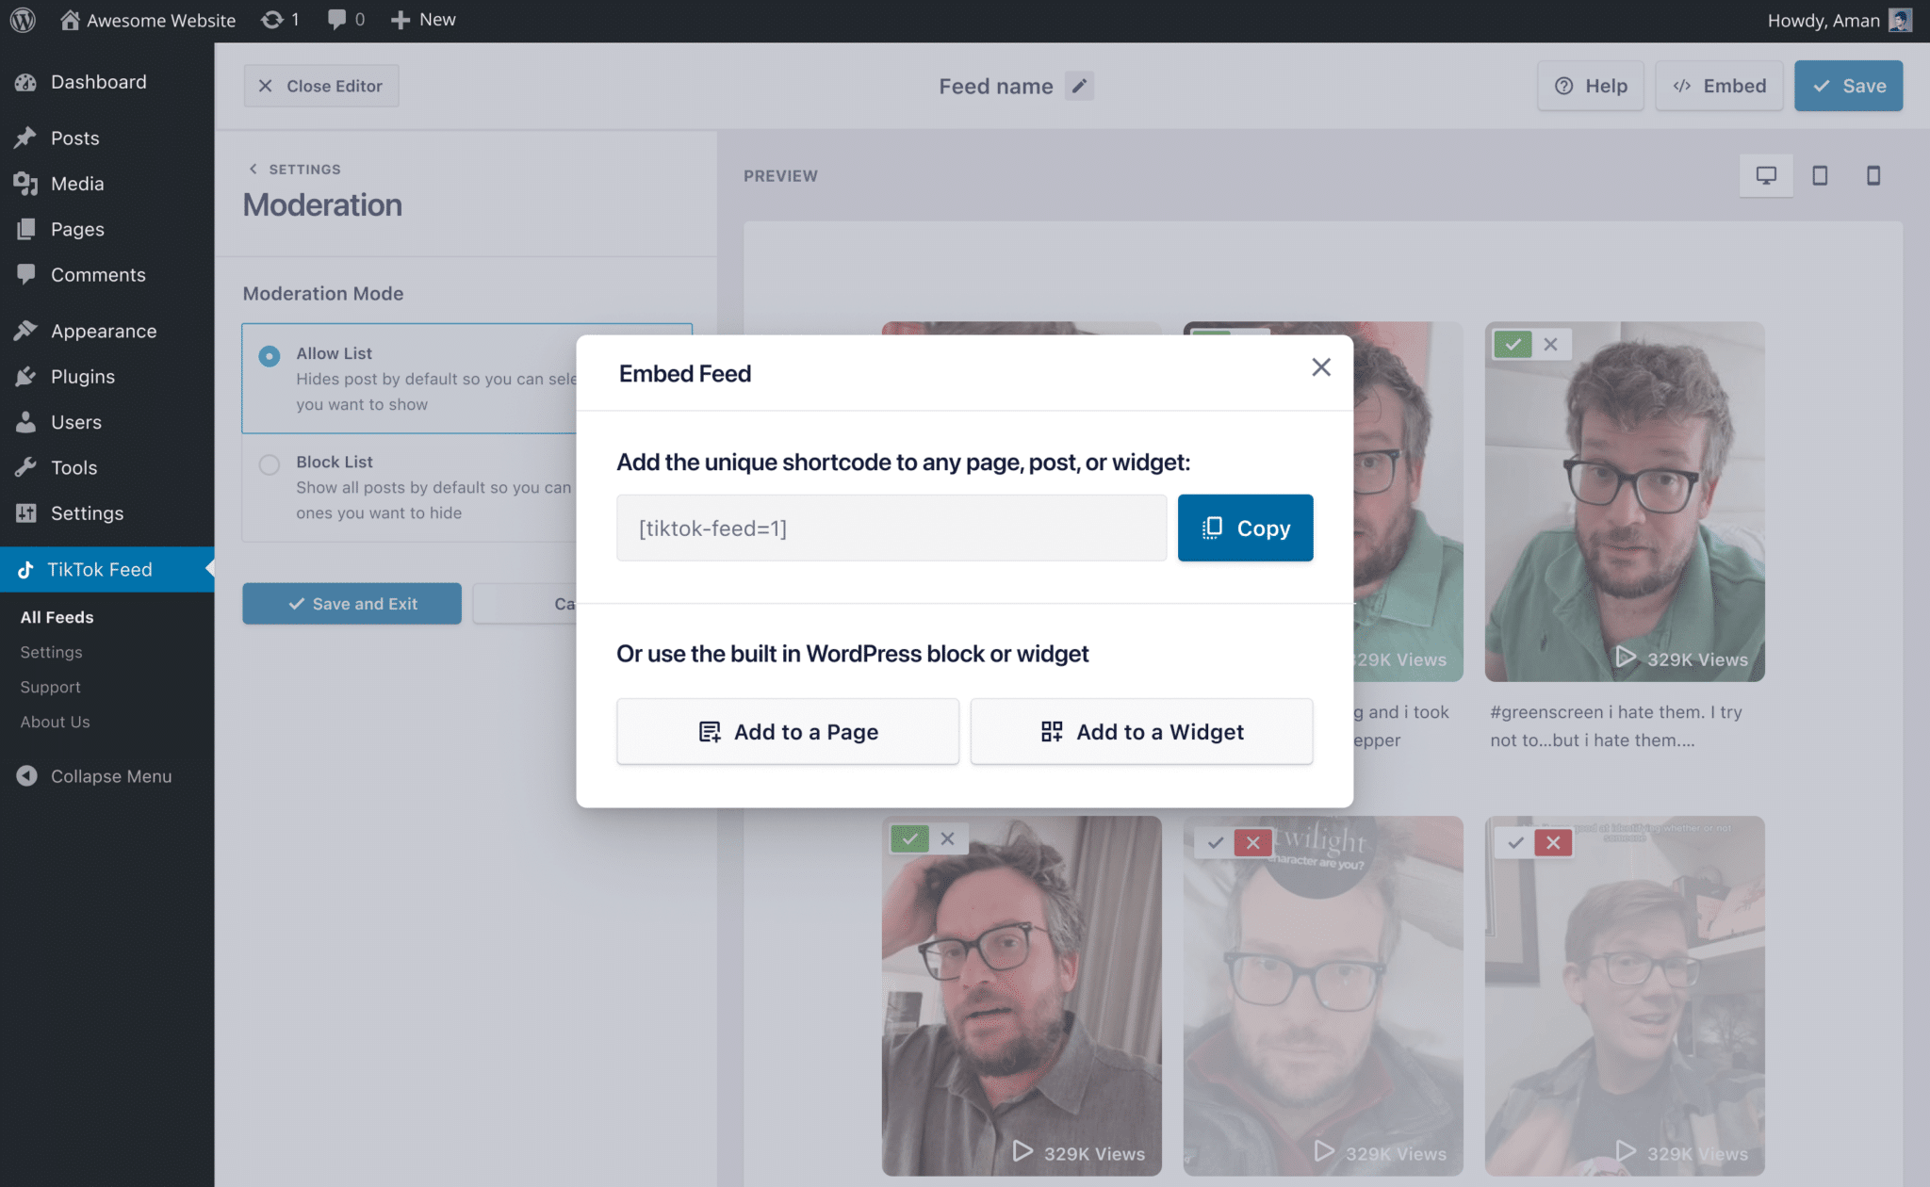Close the Embed Feed dialog

point(1321,367)
